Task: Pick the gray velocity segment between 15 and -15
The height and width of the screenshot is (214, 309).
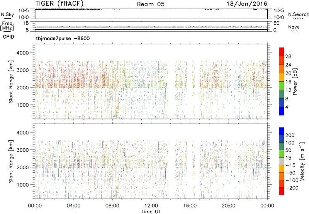Action: pyautogui.click(x=282, y=161)
